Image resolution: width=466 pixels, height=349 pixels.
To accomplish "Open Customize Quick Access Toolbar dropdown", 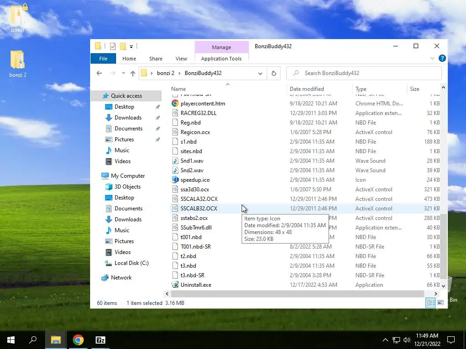I will [x=131, y=47].
